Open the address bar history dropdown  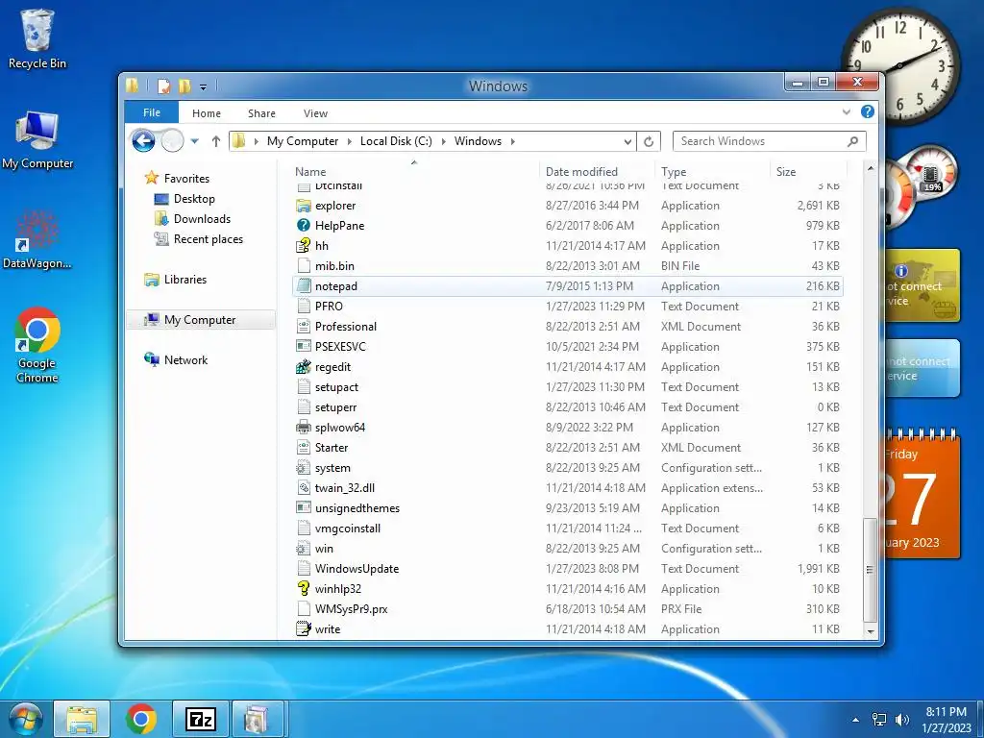click(627, 142)
